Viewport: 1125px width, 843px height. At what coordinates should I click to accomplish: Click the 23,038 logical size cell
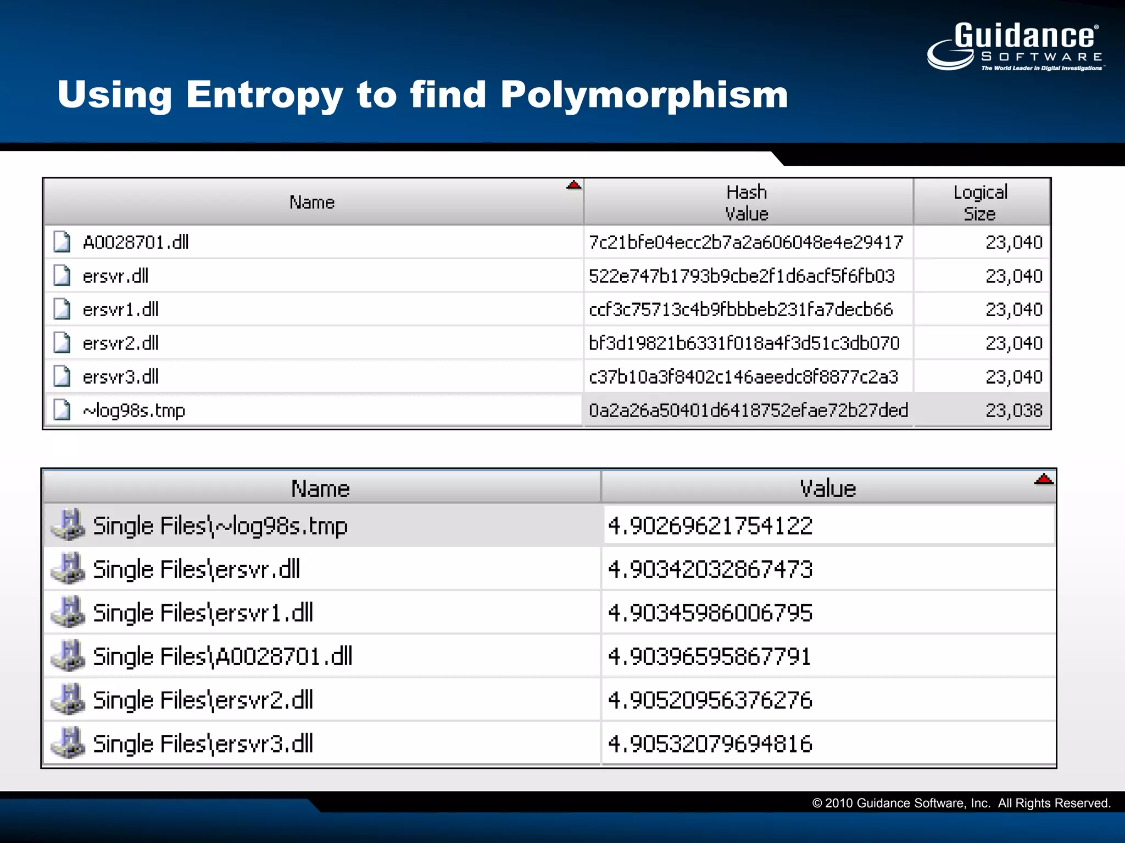click(x=1013, y=410)
